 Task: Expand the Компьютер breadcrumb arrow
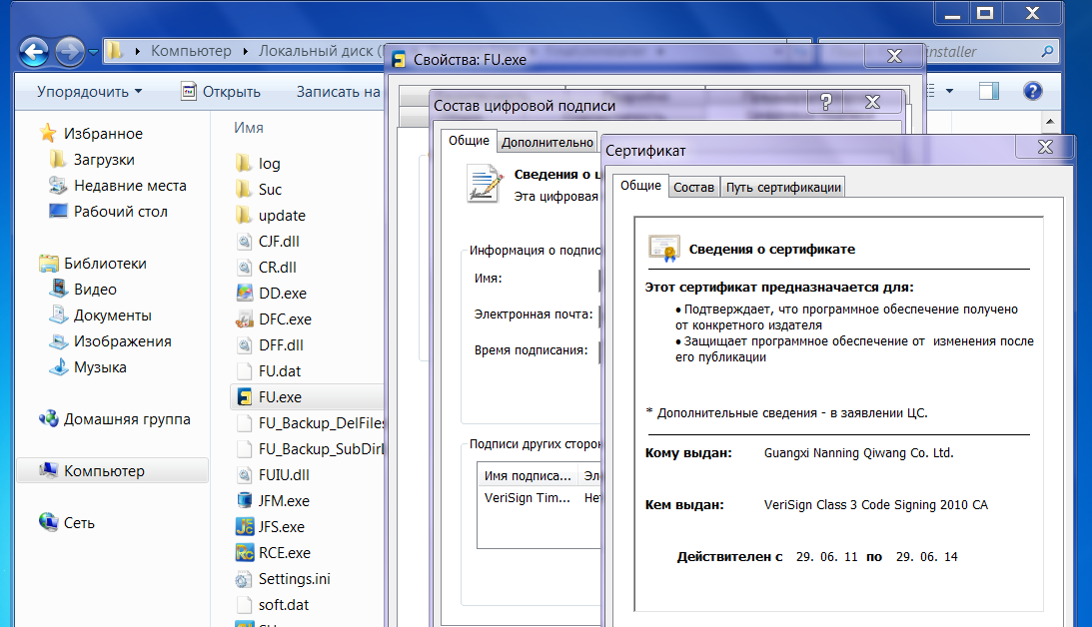[x=243, y=51]
